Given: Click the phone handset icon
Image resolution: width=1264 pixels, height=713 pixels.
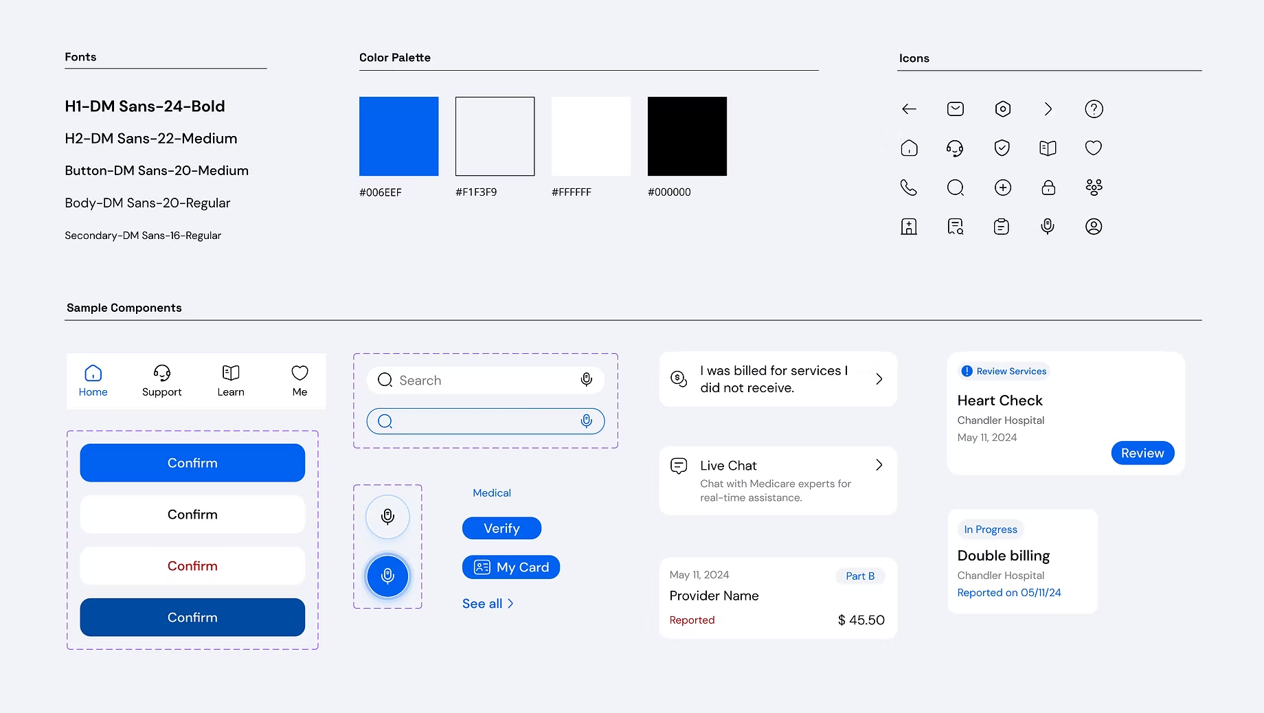Looking at the screenshot, I should [909, 188].
